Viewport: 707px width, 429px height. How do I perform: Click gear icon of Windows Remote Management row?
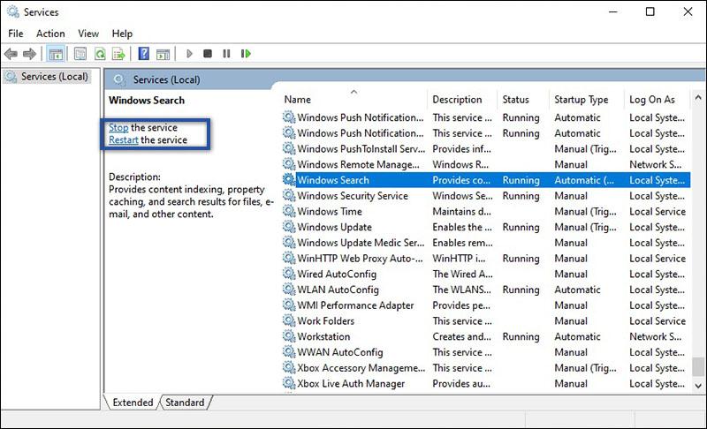[289, 164]
